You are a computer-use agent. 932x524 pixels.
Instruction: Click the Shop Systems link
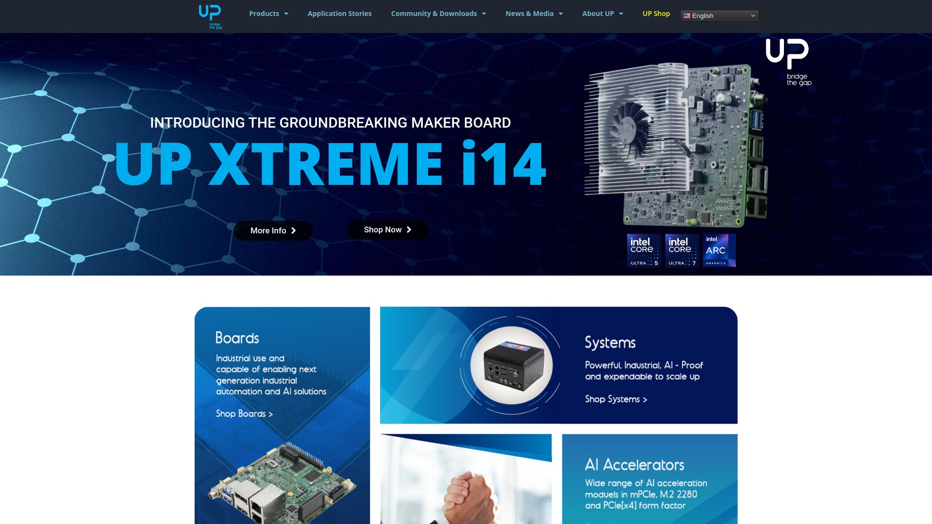615,399
